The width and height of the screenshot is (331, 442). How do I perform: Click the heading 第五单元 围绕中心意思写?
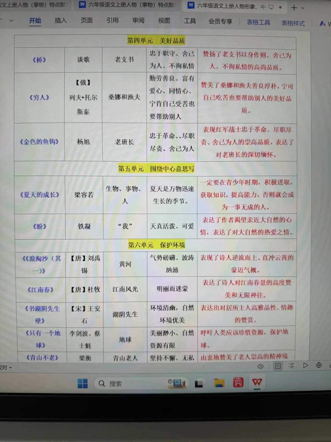[156, 169]
